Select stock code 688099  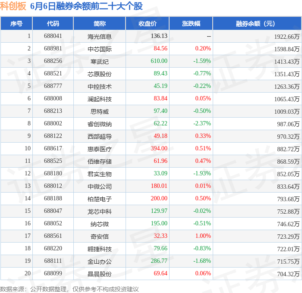[53, 273]
